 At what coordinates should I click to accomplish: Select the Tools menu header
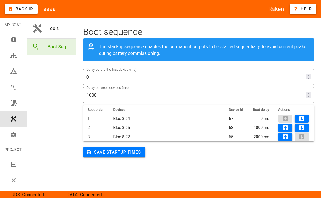(52, 28)
